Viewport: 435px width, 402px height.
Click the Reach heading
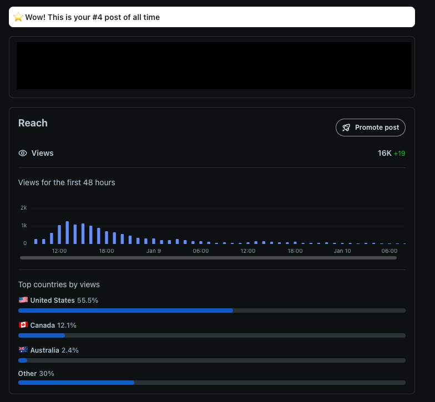(33, 123)
